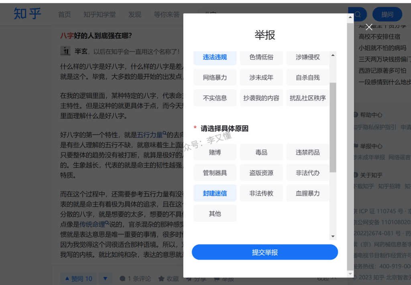Open 西游记原著多可怕 sidebar item
The height and width of the screenshot is (285, 411).
click(x=382, y=71)
